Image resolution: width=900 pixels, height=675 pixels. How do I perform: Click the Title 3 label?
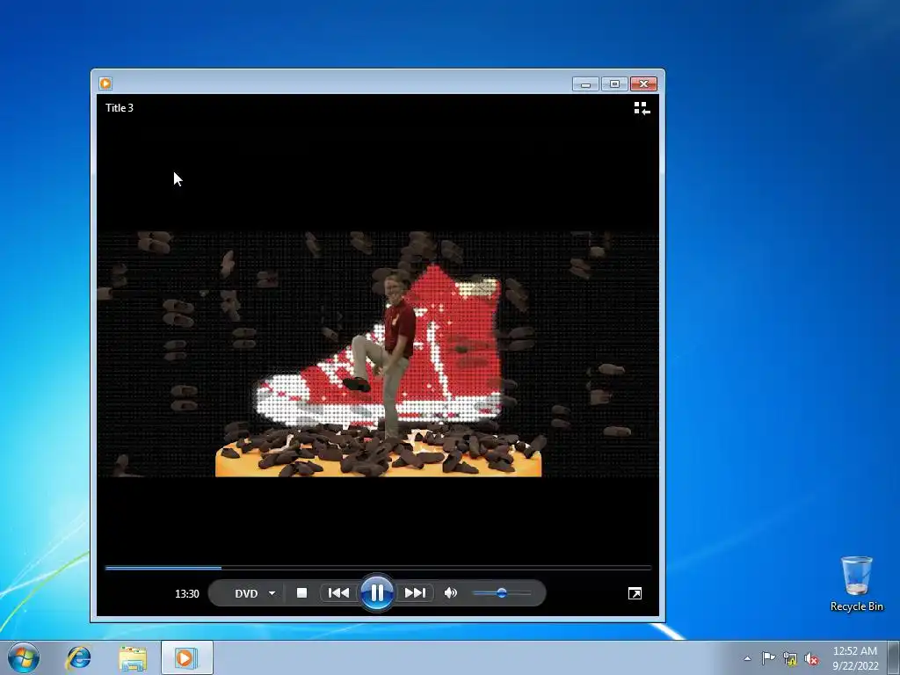[120, 108]
